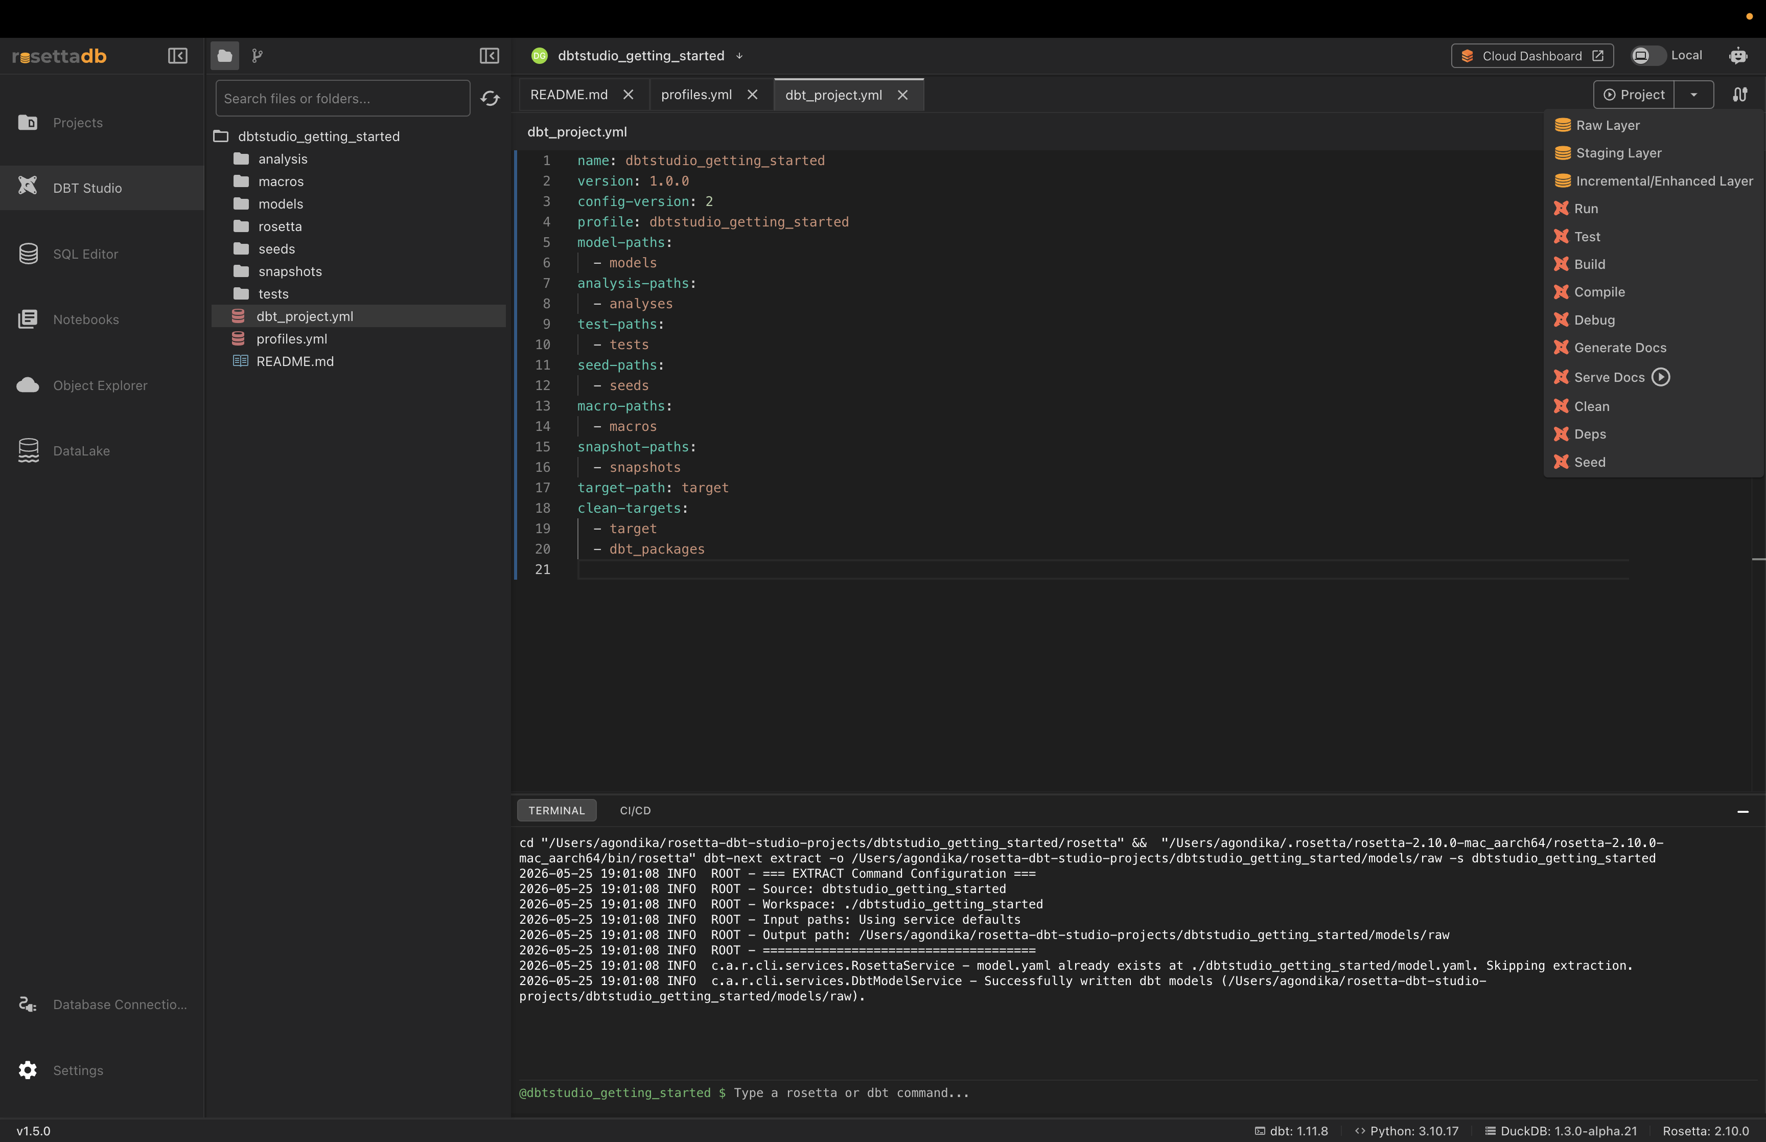Select Deps in the dbt menu
The image size is (1766, 1142).
[1654, 434]
